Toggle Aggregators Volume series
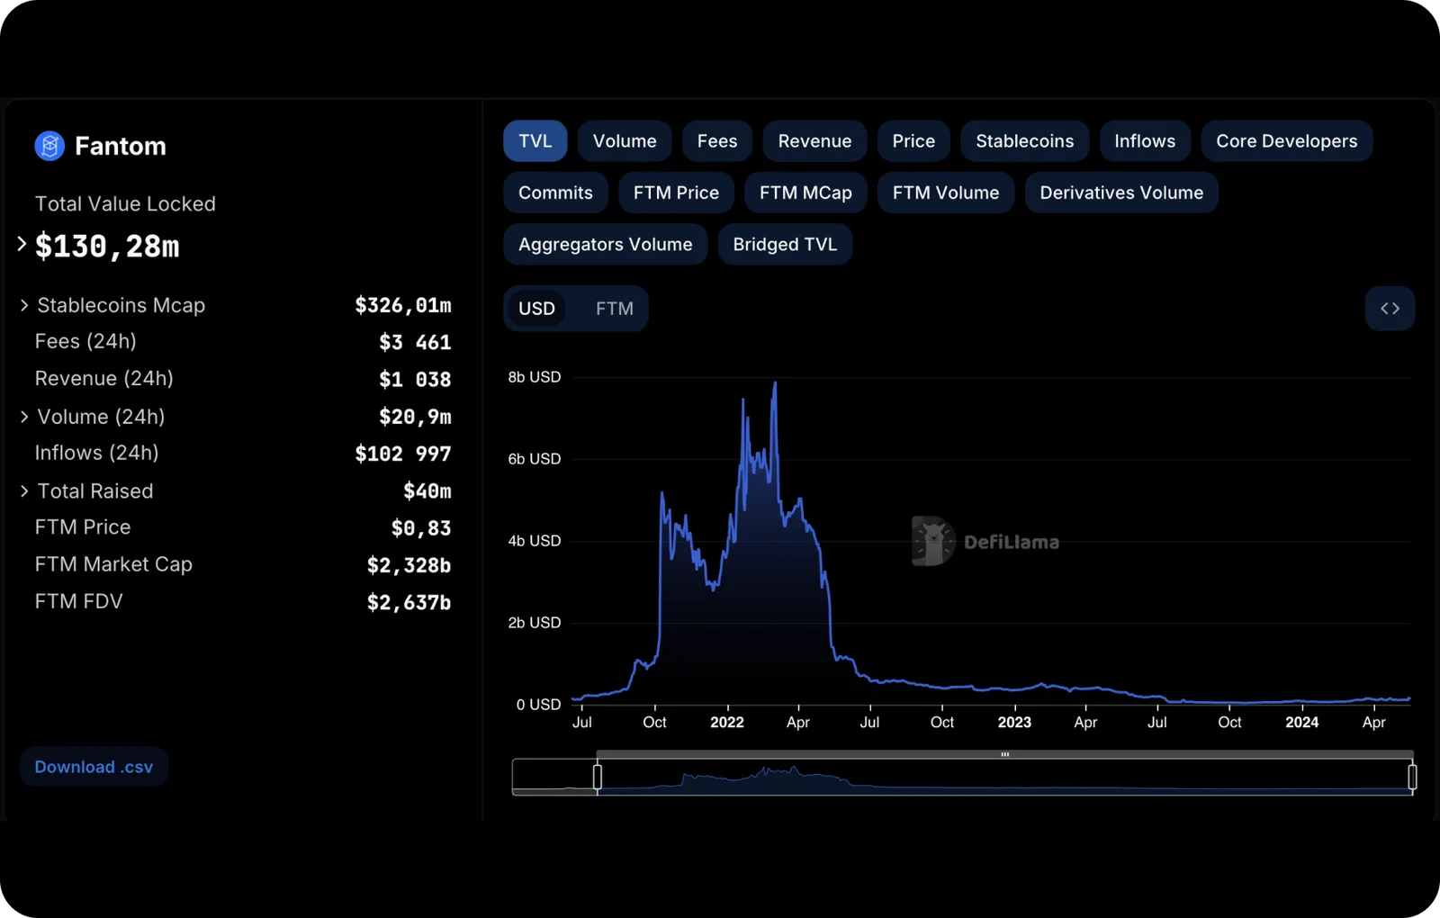The height and width of the screenshot is (918, 1440). [x=606, y=245]
